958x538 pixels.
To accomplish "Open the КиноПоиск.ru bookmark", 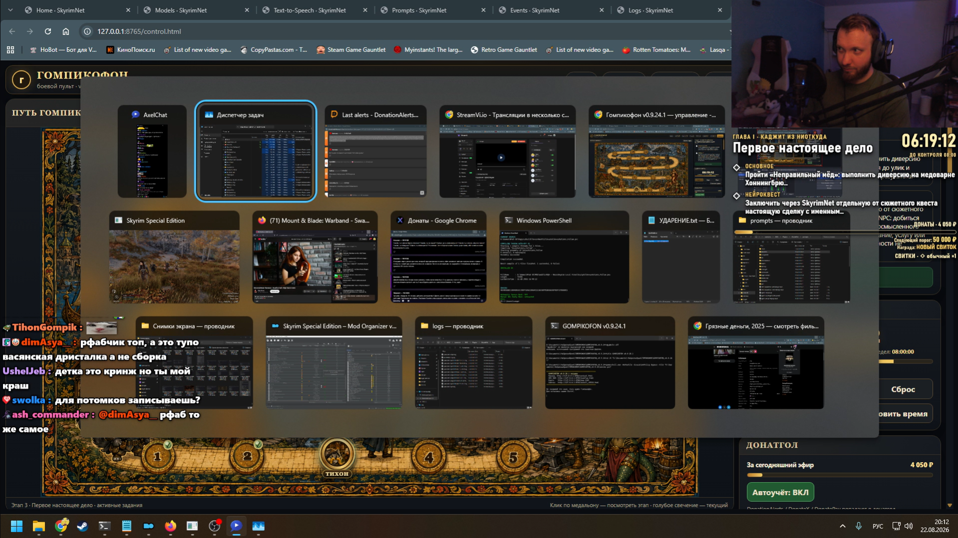I will [131, 50].
